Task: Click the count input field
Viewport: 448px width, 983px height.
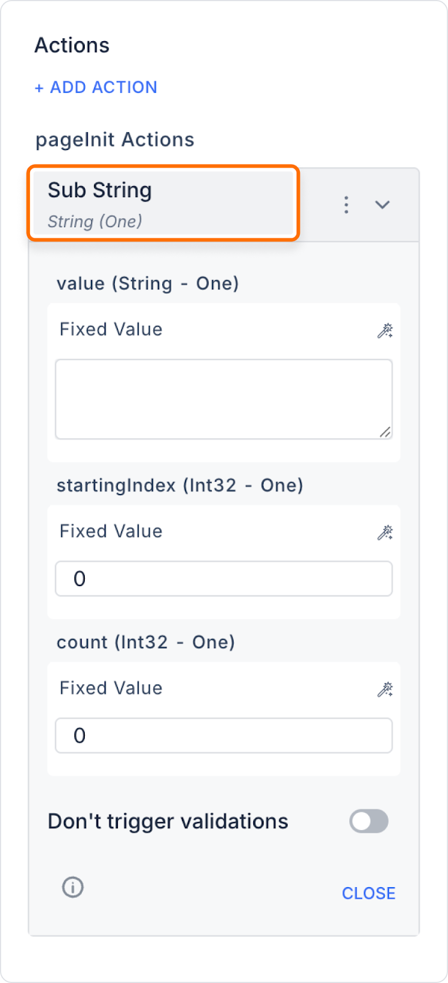Action: 224,735
